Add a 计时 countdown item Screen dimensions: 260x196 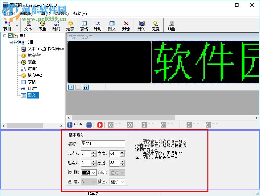click(x=98, y=26)
